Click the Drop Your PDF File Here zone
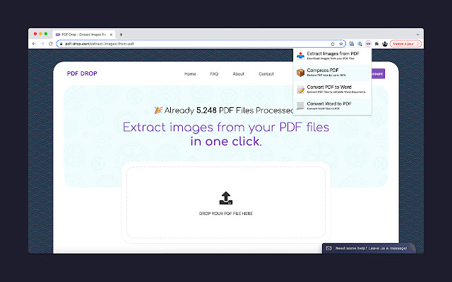Screen dimensions: 452x282 226,202
